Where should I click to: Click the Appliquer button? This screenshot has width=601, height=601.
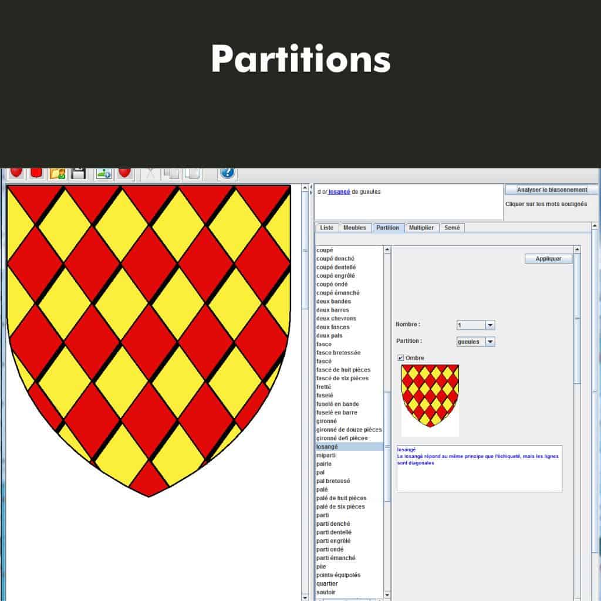click(x=548, y=258)
